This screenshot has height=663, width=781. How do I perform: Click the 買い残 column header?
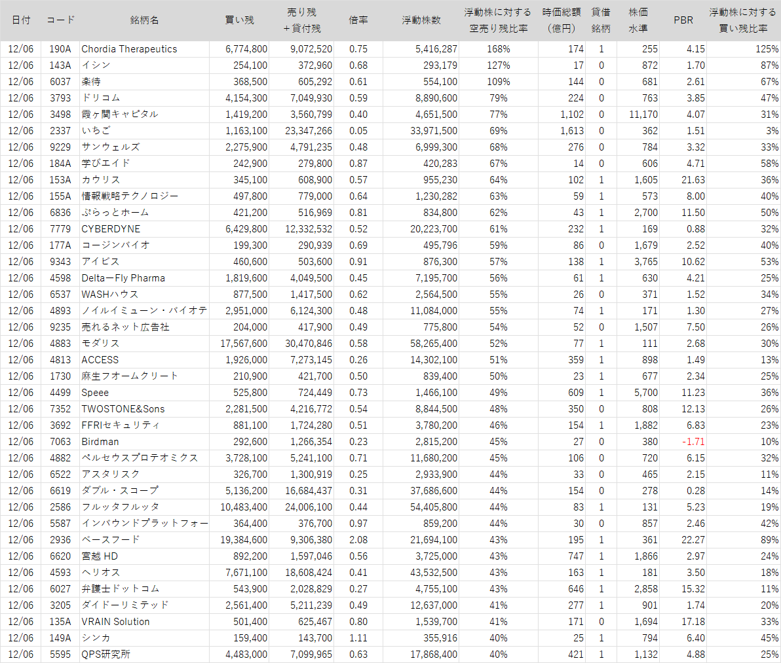pyautogui.click(x=239, y=20)
